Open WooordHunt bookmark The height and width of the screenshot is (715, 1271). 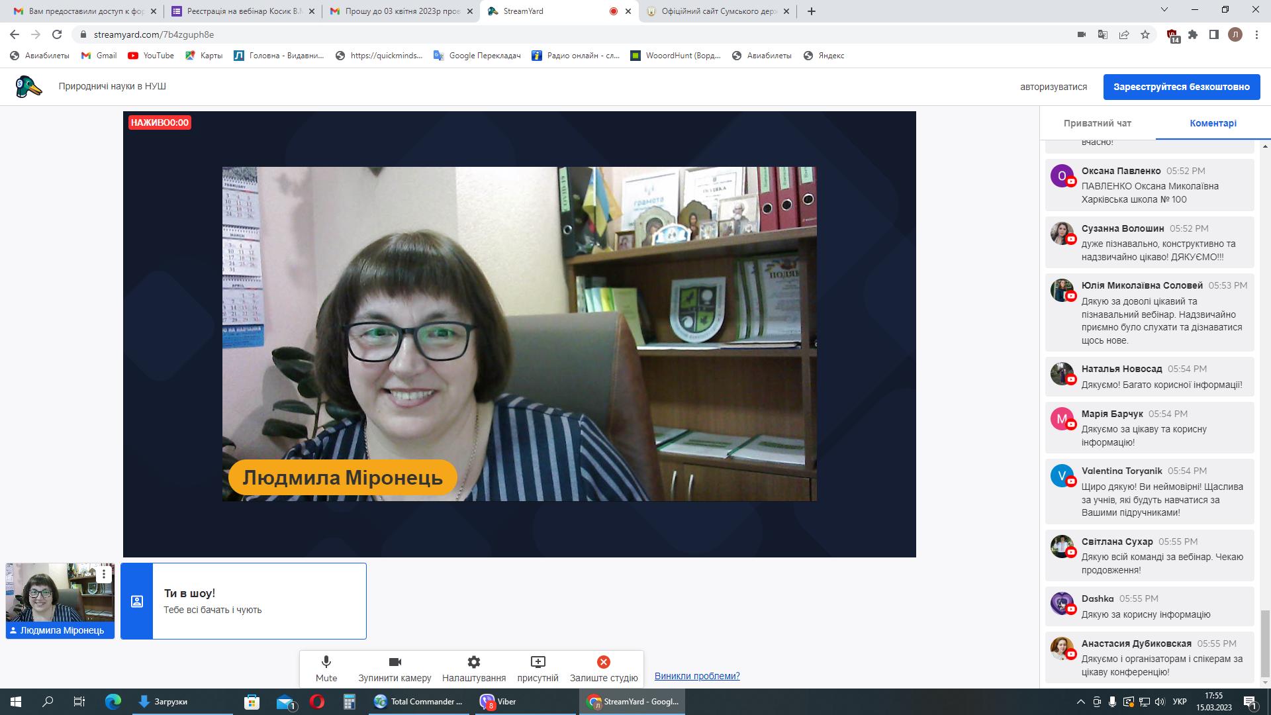[x=675, y=56]
